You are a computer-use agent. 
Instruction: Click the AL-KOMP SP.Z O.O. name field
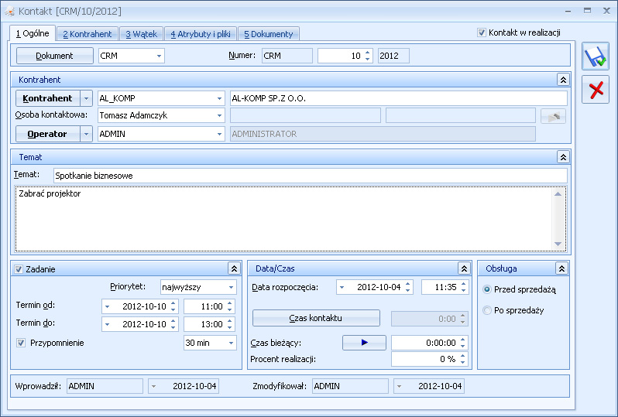[x=399, y=98]
